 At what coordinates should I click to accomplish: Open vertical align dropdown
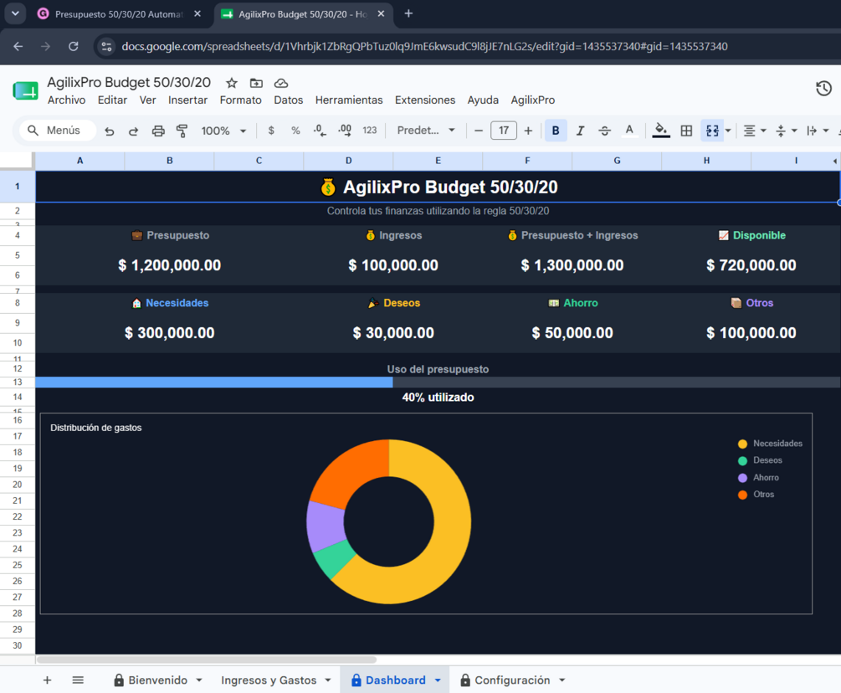point(787,131)
